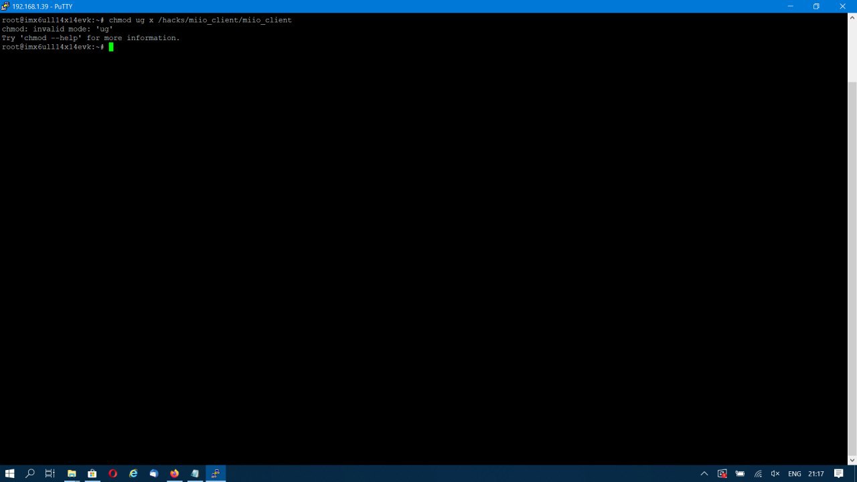The width and height of the screenshot is (857, 482).
Task: Close the PuTTY window
Action: (x=843, y=6)
